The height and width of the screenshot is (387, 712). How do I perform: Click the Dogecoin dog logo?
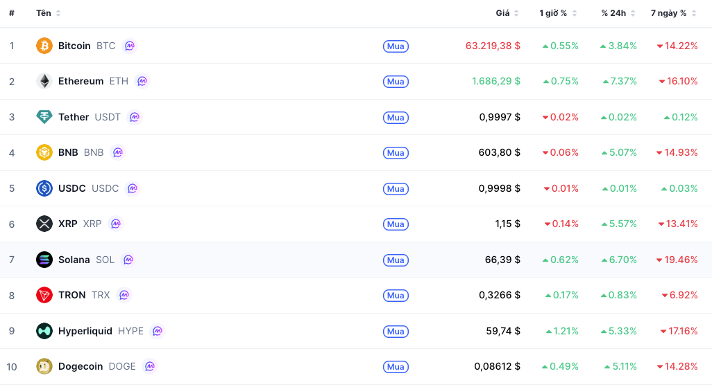click(44, 366)
